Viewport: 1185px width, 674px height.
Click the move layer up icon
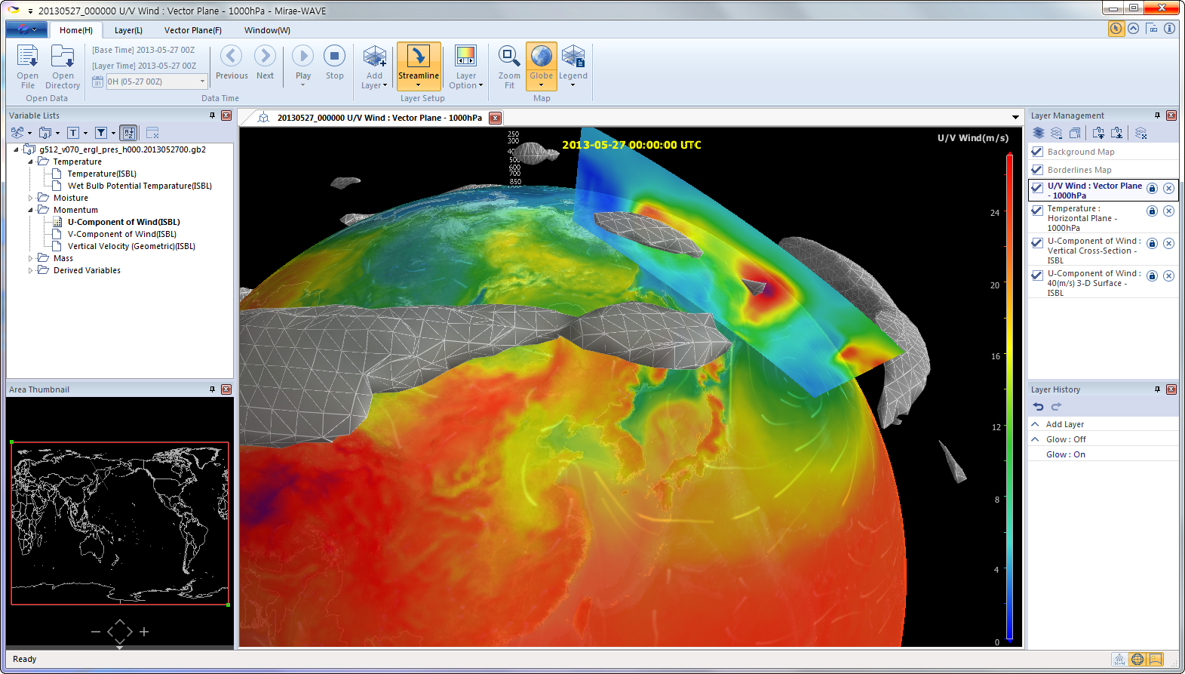[x=1098, y=133]
